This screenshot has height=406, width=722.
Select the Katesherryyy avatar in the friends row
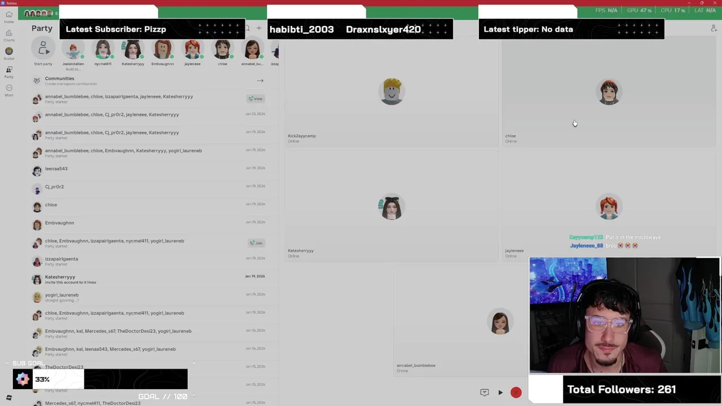[x=133, y=50]
